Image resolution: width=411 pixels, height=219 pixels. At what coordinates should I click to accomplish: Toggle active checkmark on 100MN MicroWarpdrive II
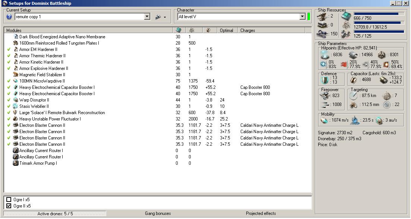tap(9, 81)
